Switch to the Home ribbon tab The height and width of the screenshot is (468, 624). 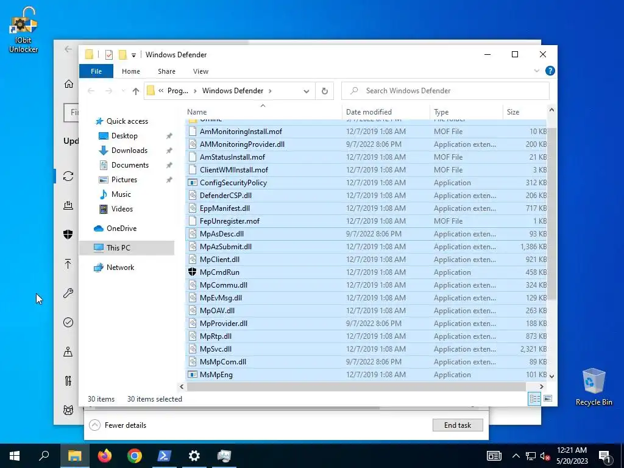pyautogui.click(x=131, y=71)
